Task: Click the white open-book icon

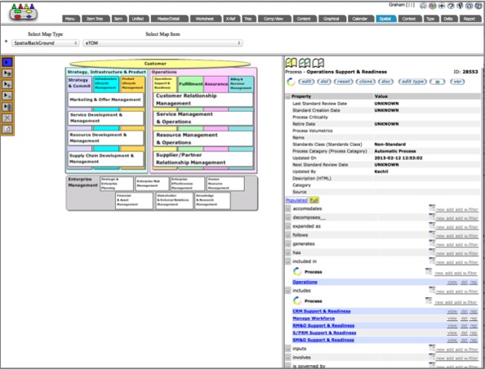Action: coord(318,63)
